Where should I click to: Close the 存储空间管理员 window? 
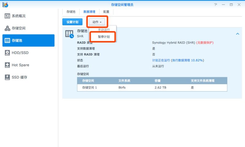(239, 5)
